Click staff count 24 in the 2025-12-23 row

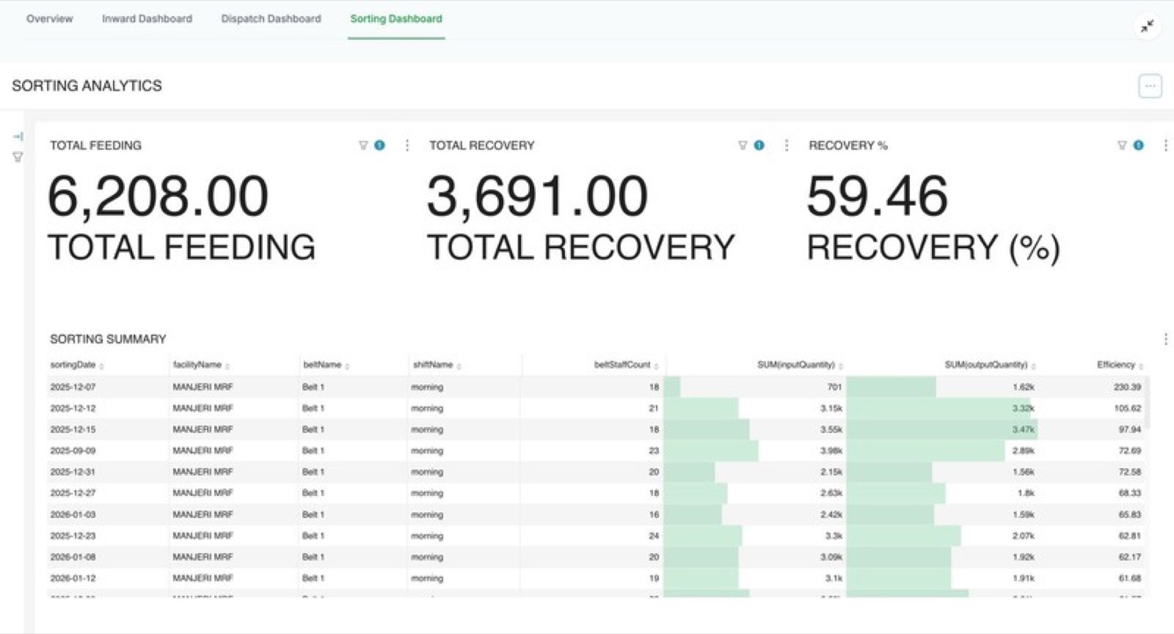pos(654,536)
